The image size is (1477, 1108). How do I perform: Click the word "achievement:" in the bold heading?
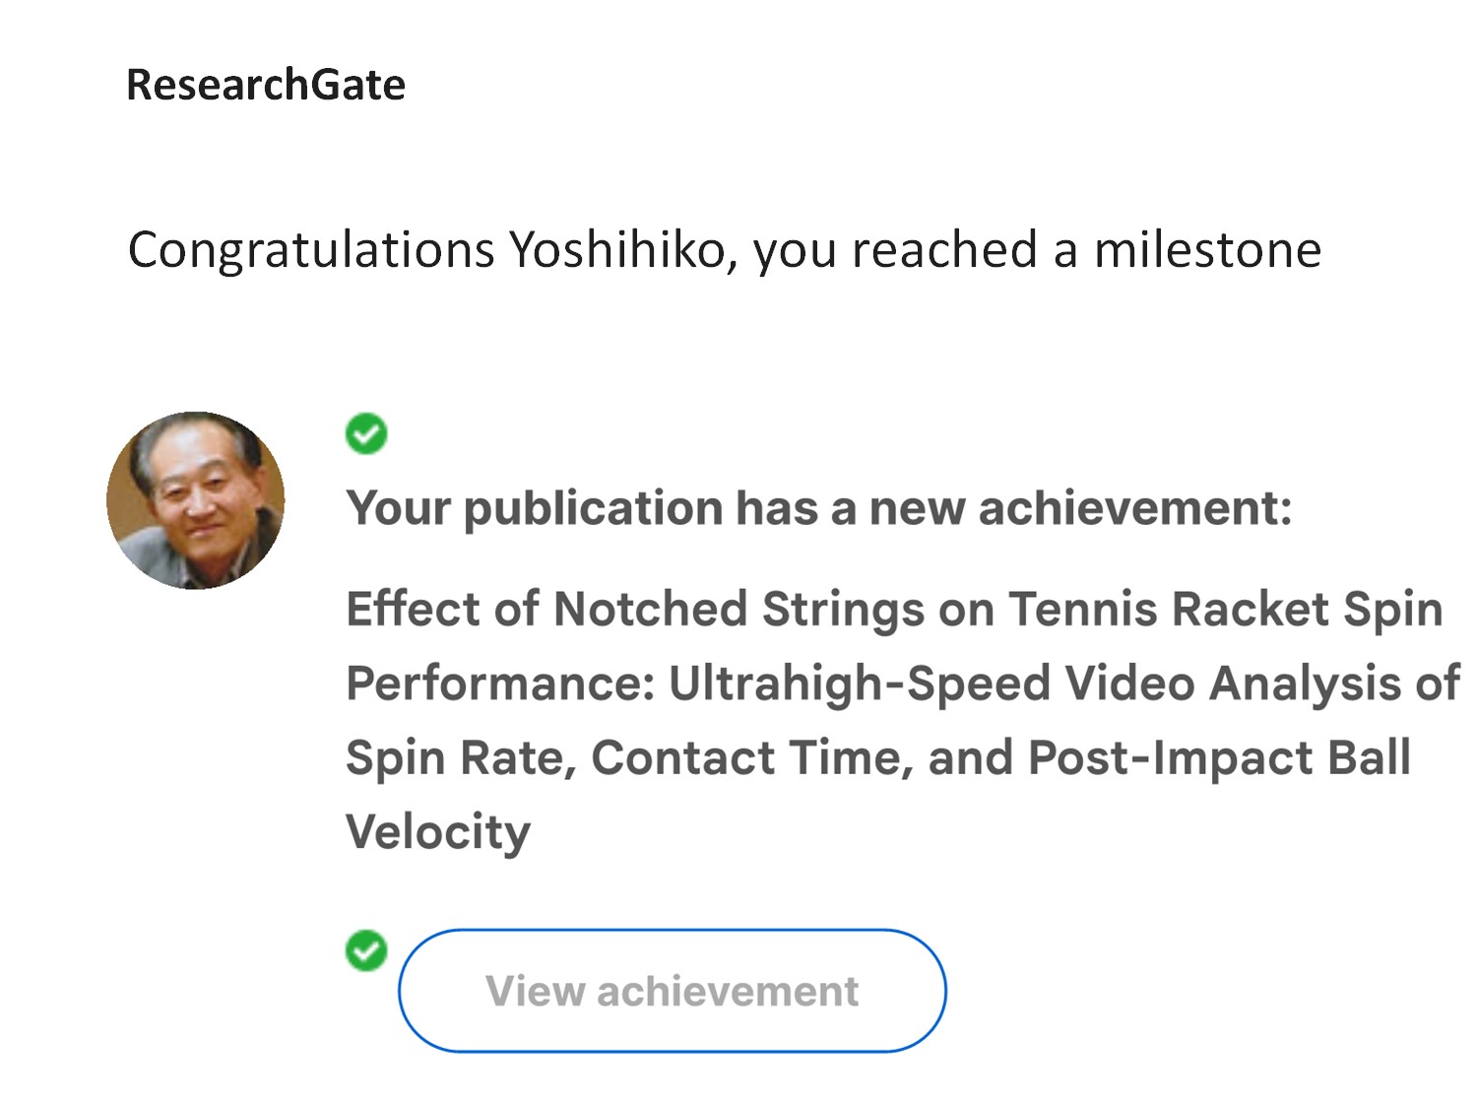click(x=1135, y=509)
